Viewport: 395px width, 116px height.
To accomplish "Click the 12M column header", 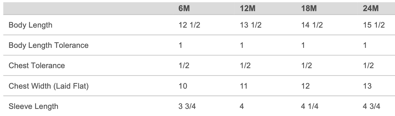I will pyautogui.click(x=248, y=8).
